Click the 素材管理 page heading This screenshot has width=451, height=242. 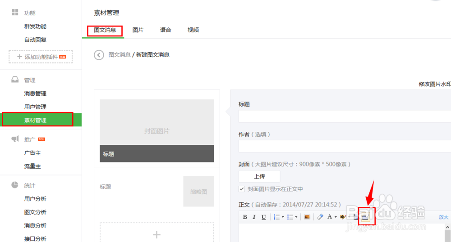(x=106, y=13)
